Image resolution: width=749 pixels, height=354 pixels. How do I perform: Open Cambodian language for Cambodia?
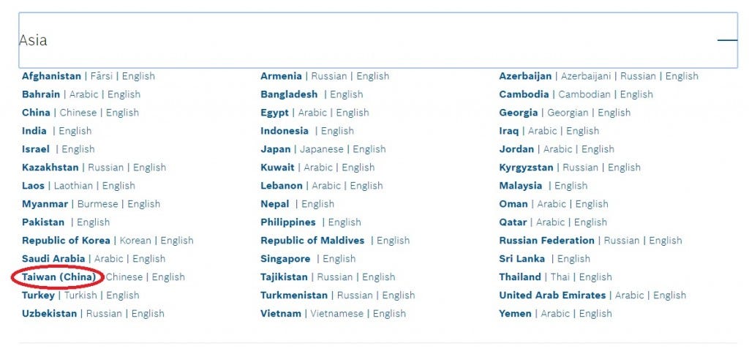click(x=584, y=94)
